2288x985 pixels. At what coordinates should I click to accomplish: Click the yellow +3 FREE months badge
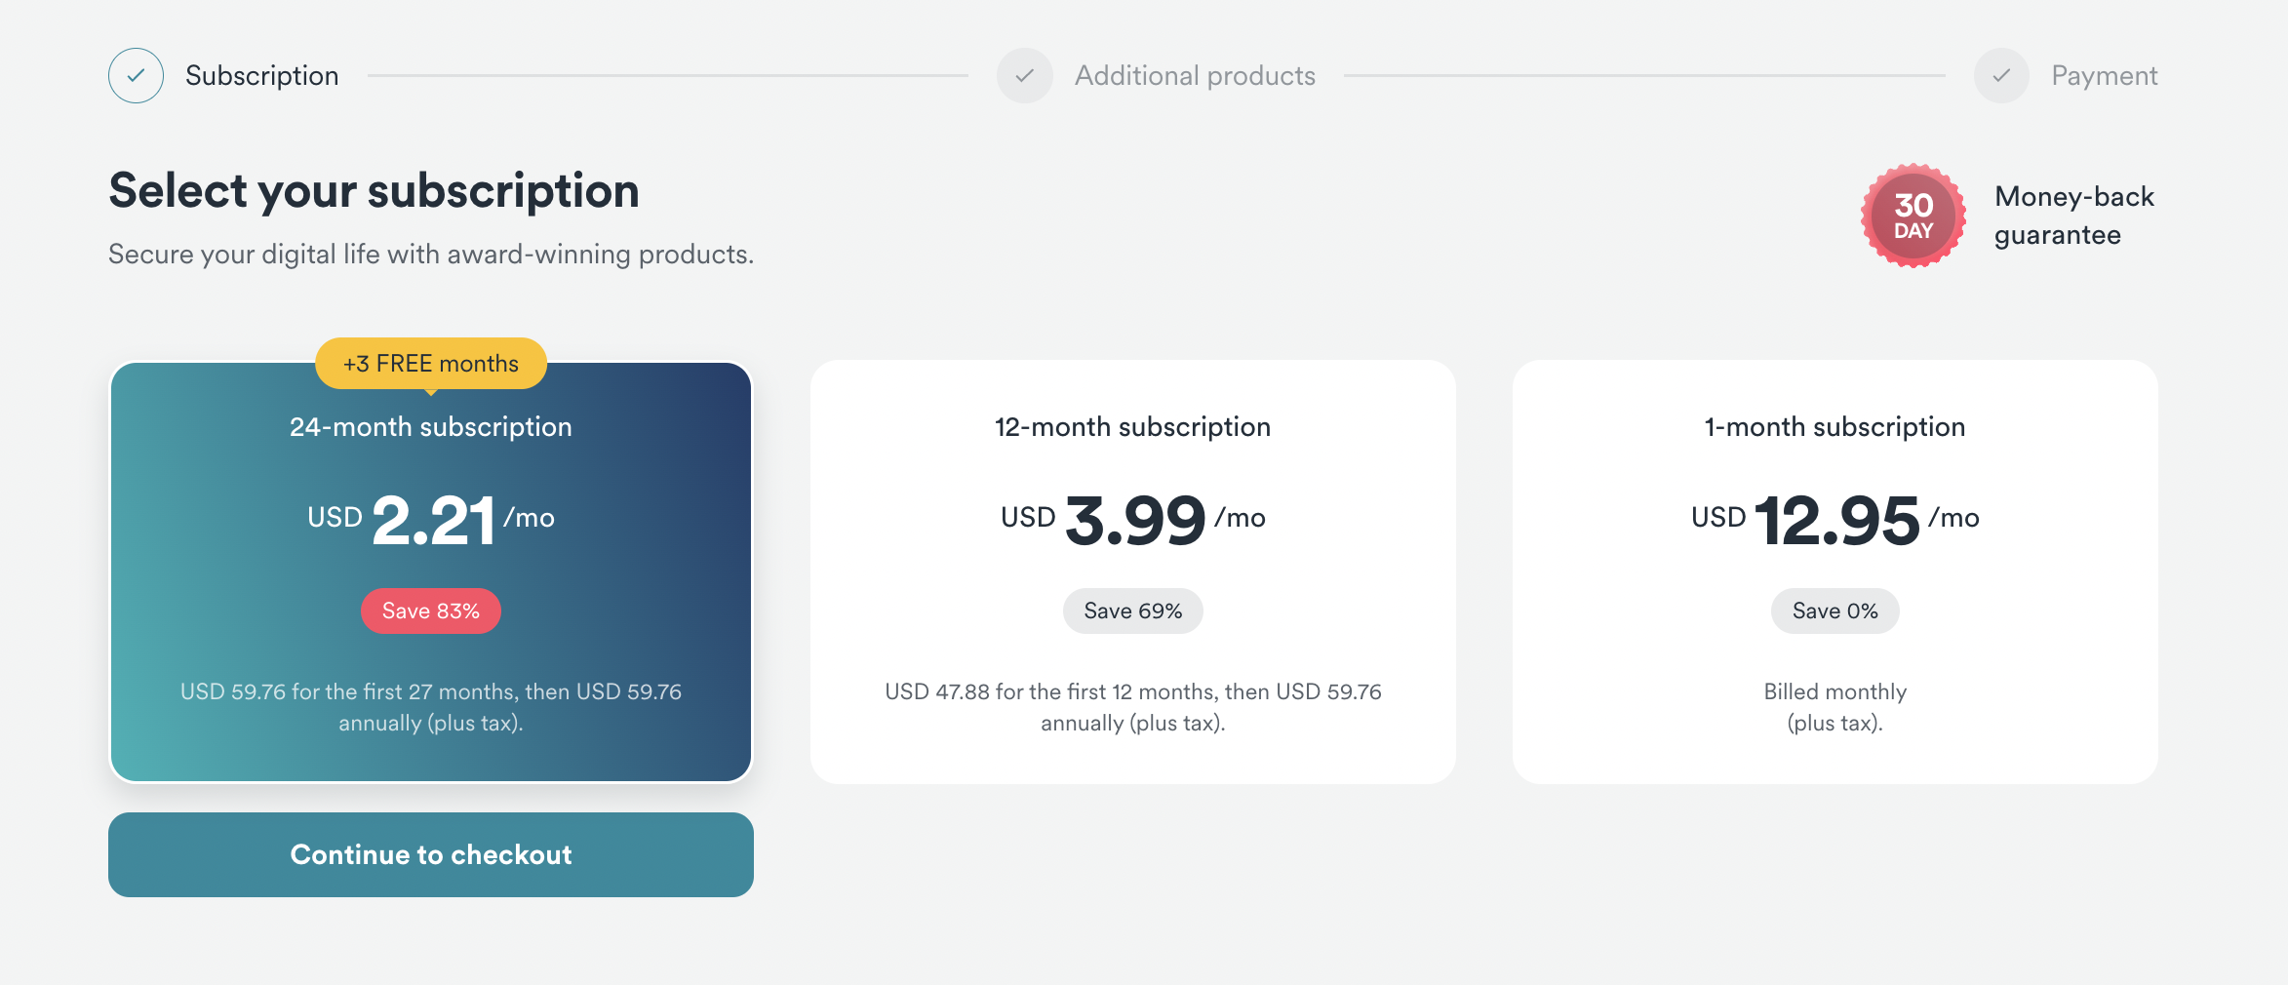(x=430, y=363)
